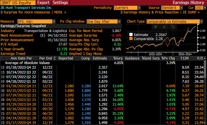Click the %Px Chg column header
This screenshot has height=125, width=207.
pyautogui.click(x=168, y=58)
